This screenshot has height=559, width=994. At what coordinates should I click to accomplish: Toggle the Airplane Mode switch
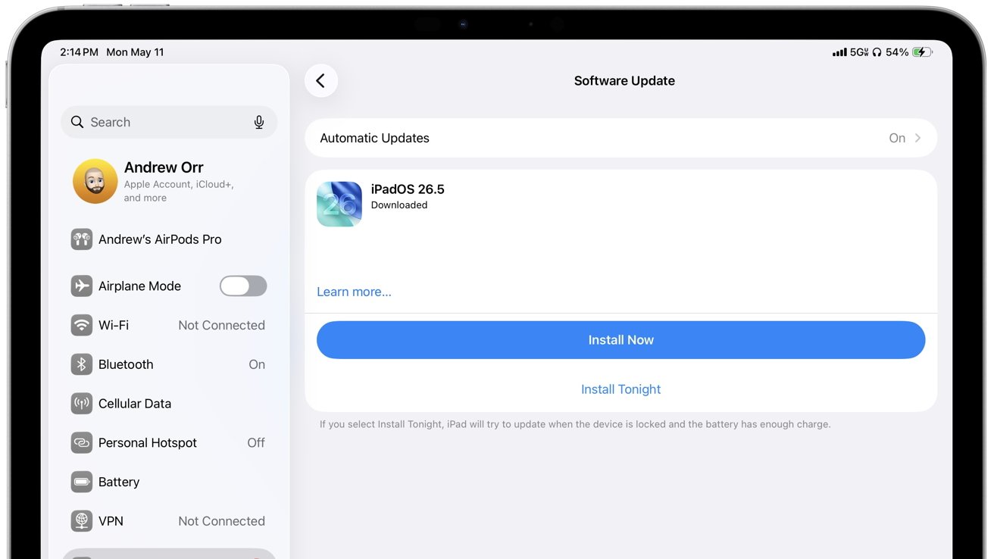(243, 286)
